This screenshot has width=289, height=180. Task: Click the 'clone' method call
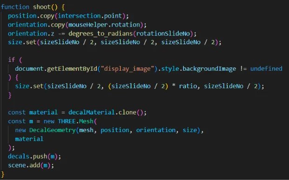point(127,113)
